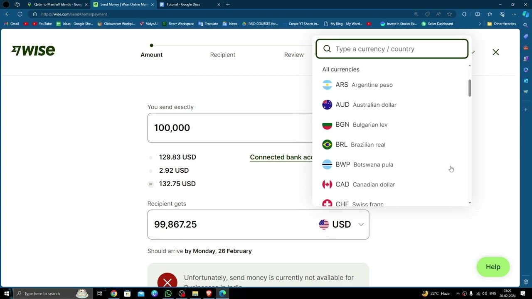
Task: Open Brave browser from taskbar
Action: pos(209,294)
